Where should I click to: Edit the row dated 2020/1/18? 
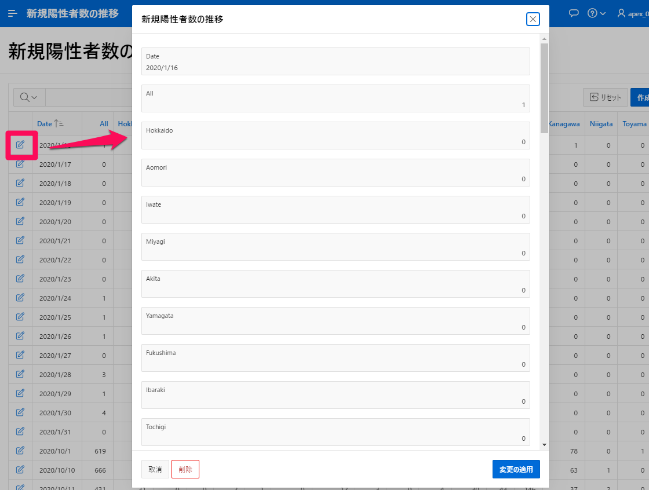point(20,183)
